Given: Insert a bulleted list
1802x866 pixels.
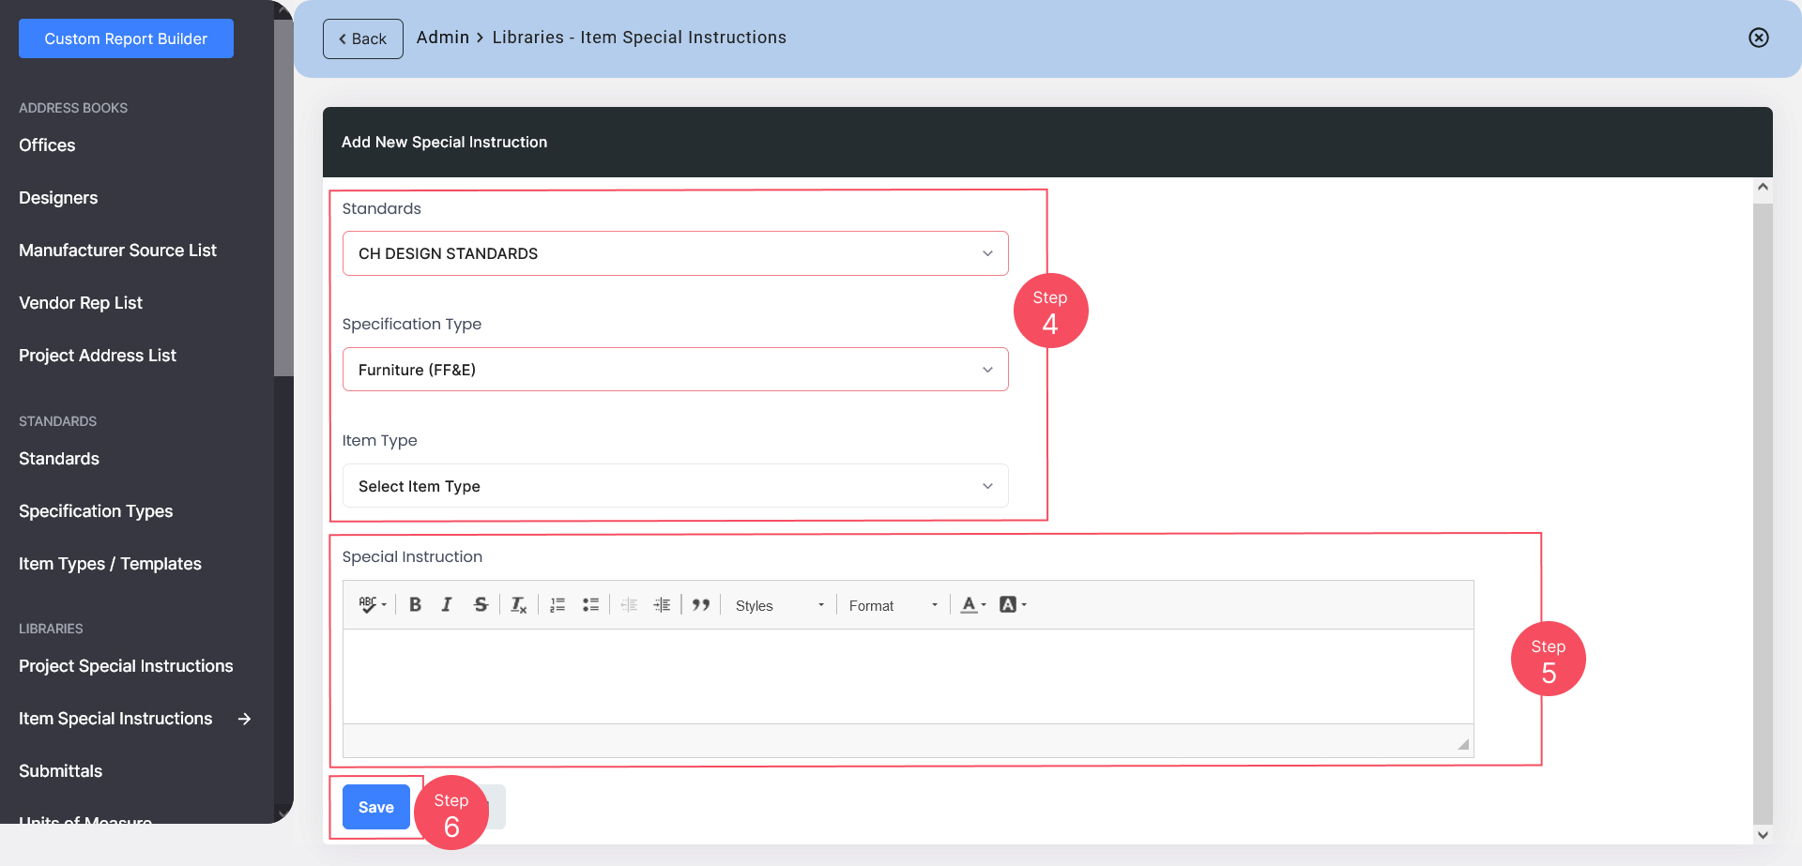Looking at the screenshot, I should 590,605.
